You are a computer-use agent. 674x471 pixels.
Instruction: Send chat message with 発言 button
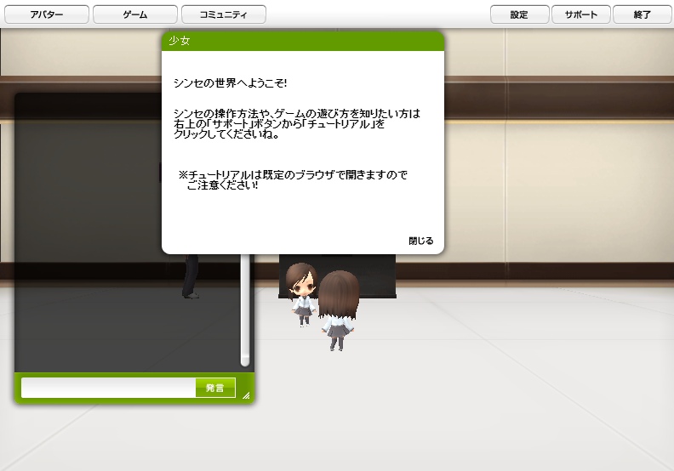point(215,389)
